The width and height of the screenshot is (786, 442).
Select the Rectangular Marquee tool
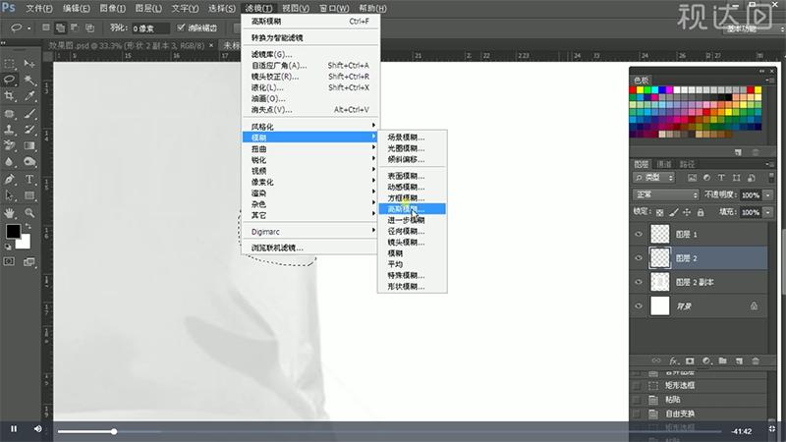[9, 64]
